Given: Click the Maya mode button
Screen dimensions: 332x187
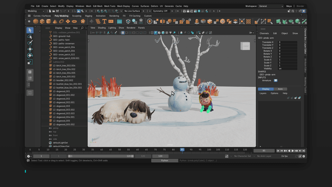Looking at the screenshot, I should pyautogui.click(x=289, y=6).
